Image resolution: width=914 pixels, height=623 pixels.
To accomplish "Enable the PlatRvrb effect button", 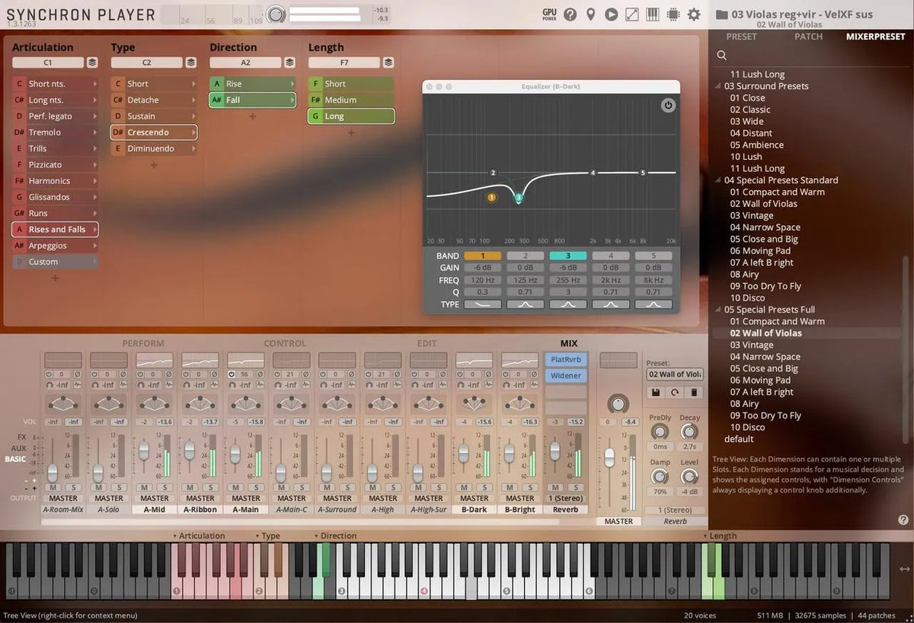I will 565,358.
